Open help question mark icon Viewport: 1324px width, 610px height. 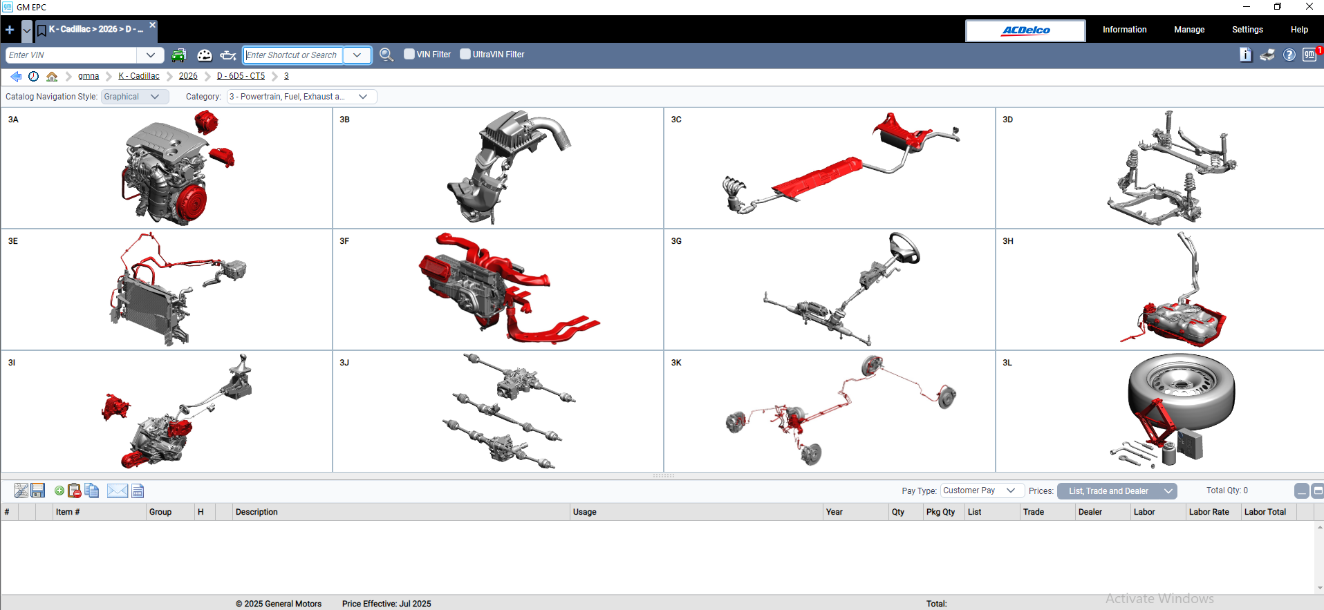point(1289,55)
